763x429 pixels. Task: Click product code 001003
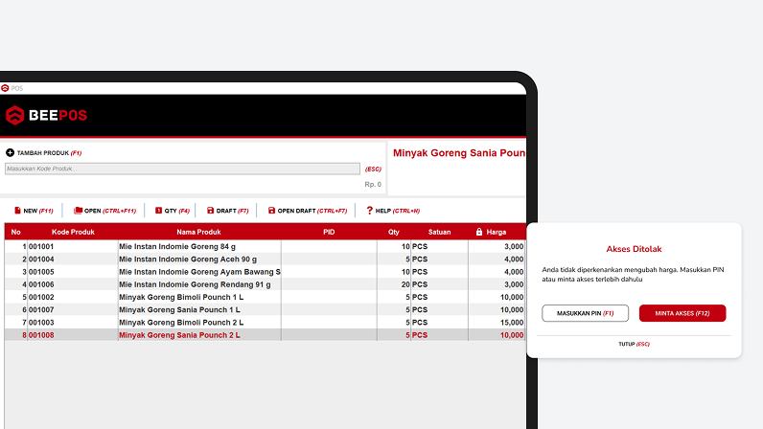[x=41, y=323]
